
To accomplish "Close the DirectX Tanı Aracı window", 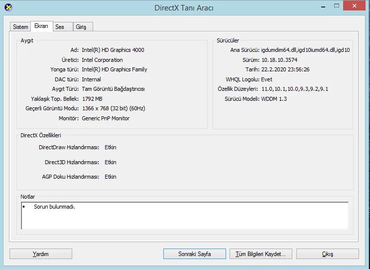I will click(354, 6).
